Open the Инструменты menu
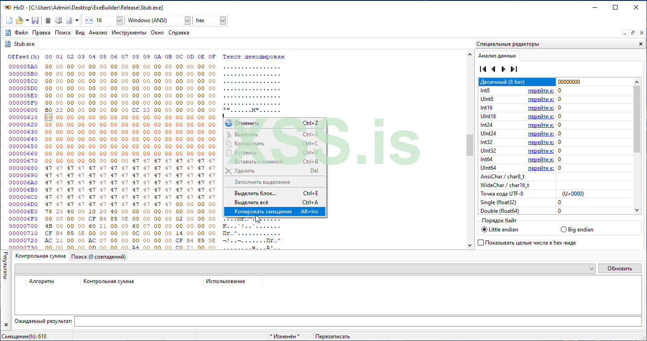The image size is (647, 341). [x=129, y=33]
